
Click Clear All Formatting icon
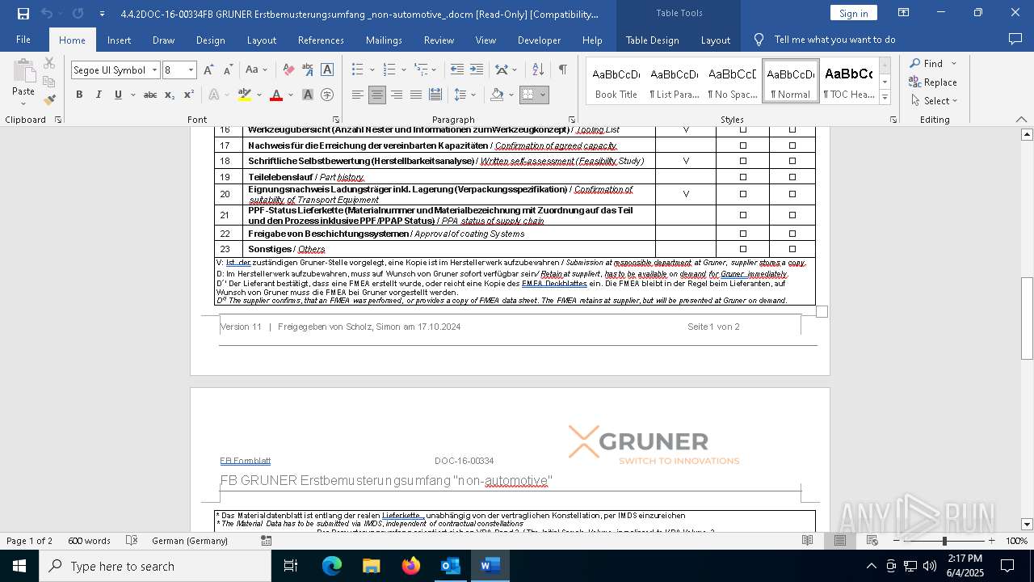288,70
